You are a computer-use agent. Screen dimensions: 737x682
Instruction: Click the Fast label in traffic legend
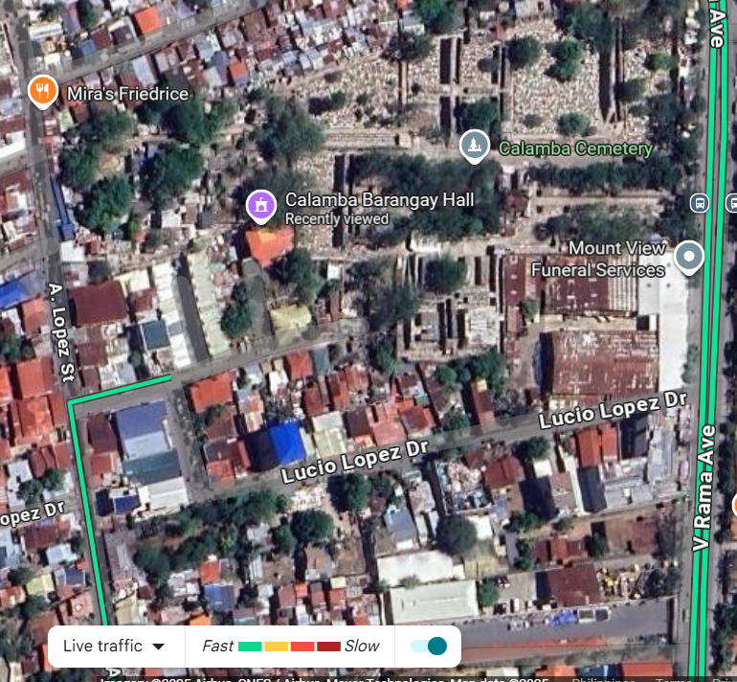pyautogui.click(x=217, y=647)
